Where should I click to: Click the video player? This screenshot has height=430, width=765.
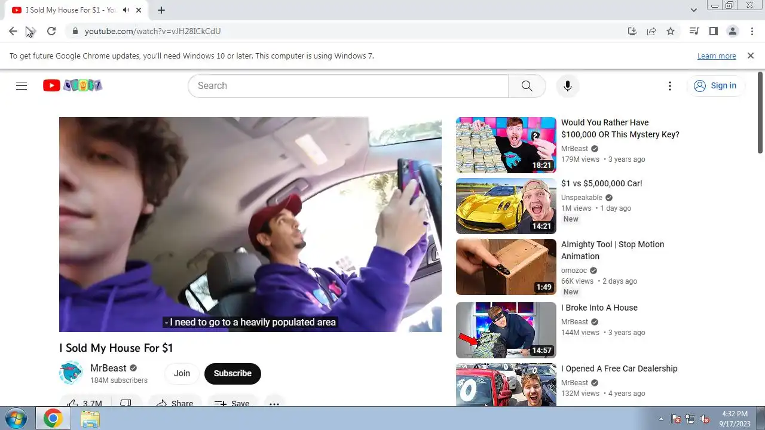click(250, 225)
